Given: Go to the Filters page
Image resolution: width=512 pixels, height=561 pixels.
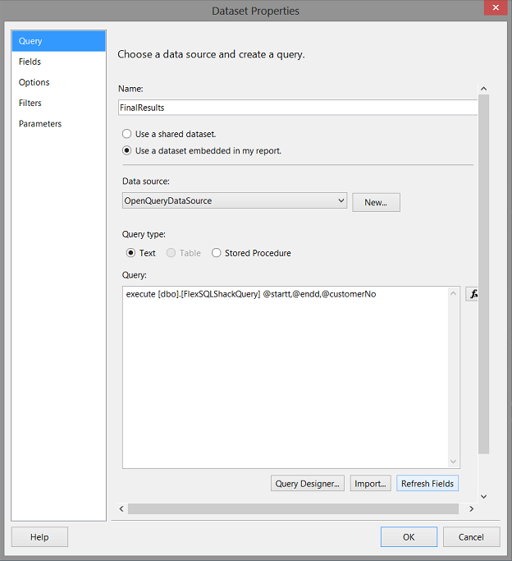Looking at the screenshot, I should pyautogui.click(x=58, y=103).
